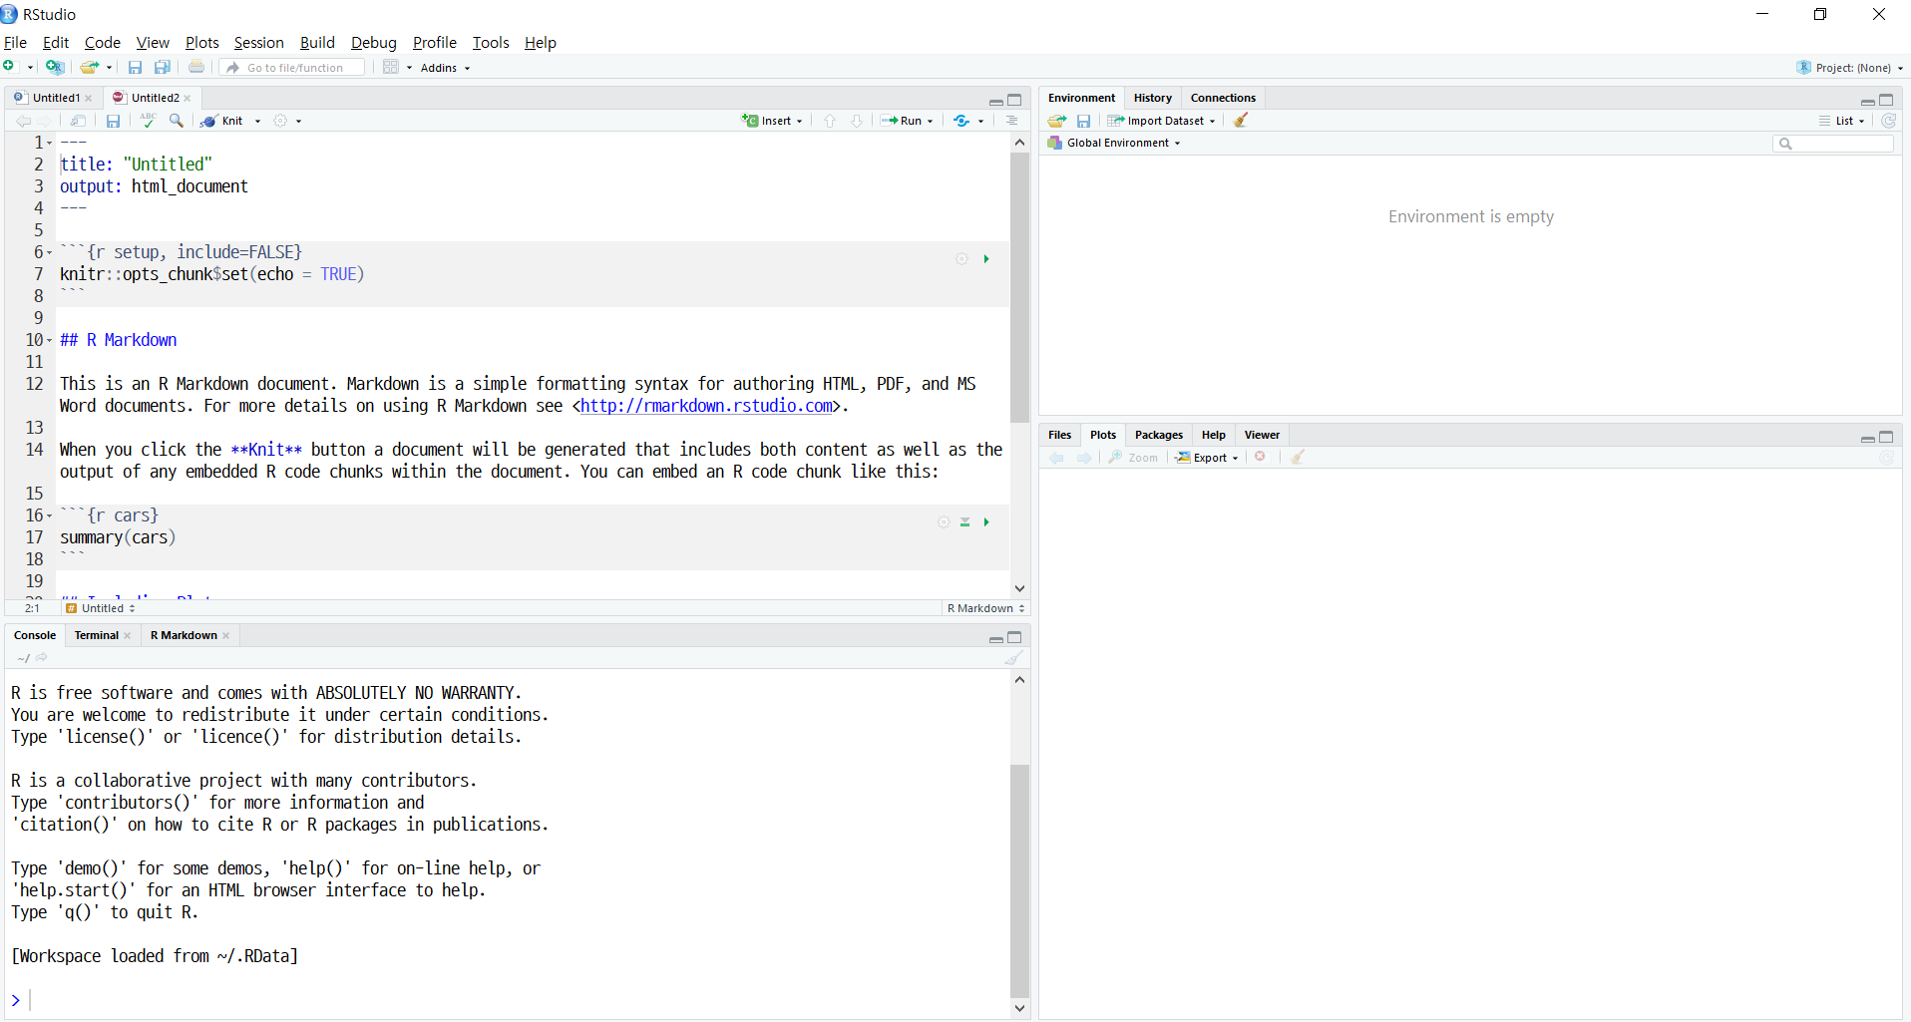Image resolution: width=1911 pixels, height=1022 pixels.
Task: Open Import Dataset dropdown
Action: pos(1162,121)
